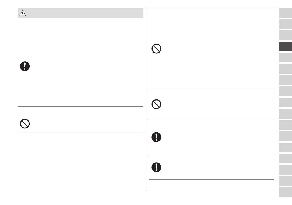The height and width of the screenshot is (205, 292).
Task: Click the exclamation mandatory icon in the left column
Action: [x=25, y=66]
